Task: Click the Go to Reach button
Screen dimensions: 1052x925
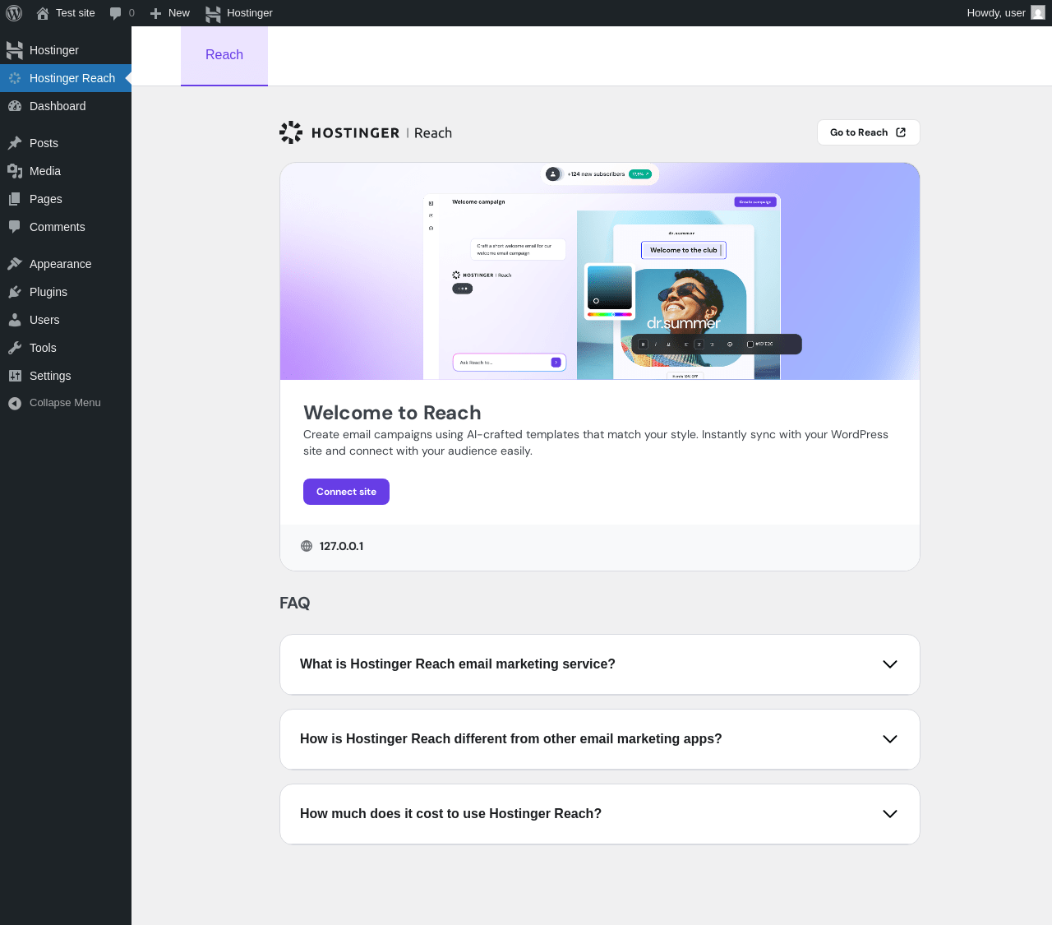Action: [x=869, y=132]
